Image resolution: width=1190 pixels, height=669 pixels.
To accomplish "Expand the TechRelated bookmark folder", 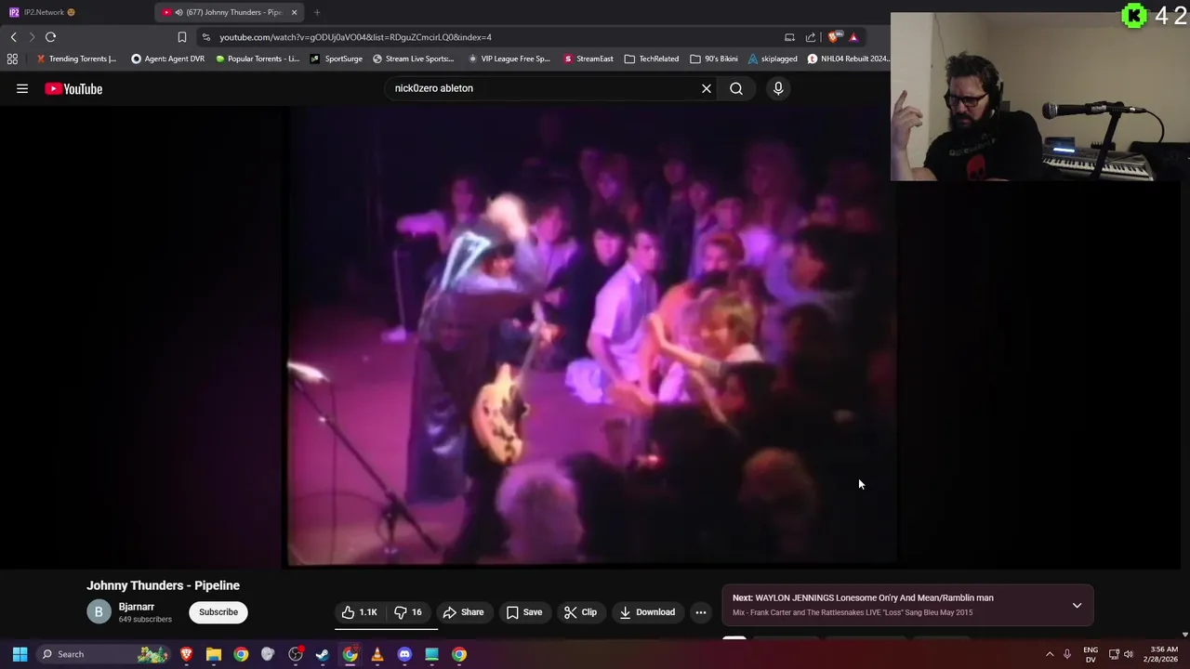I will (652, 59).
